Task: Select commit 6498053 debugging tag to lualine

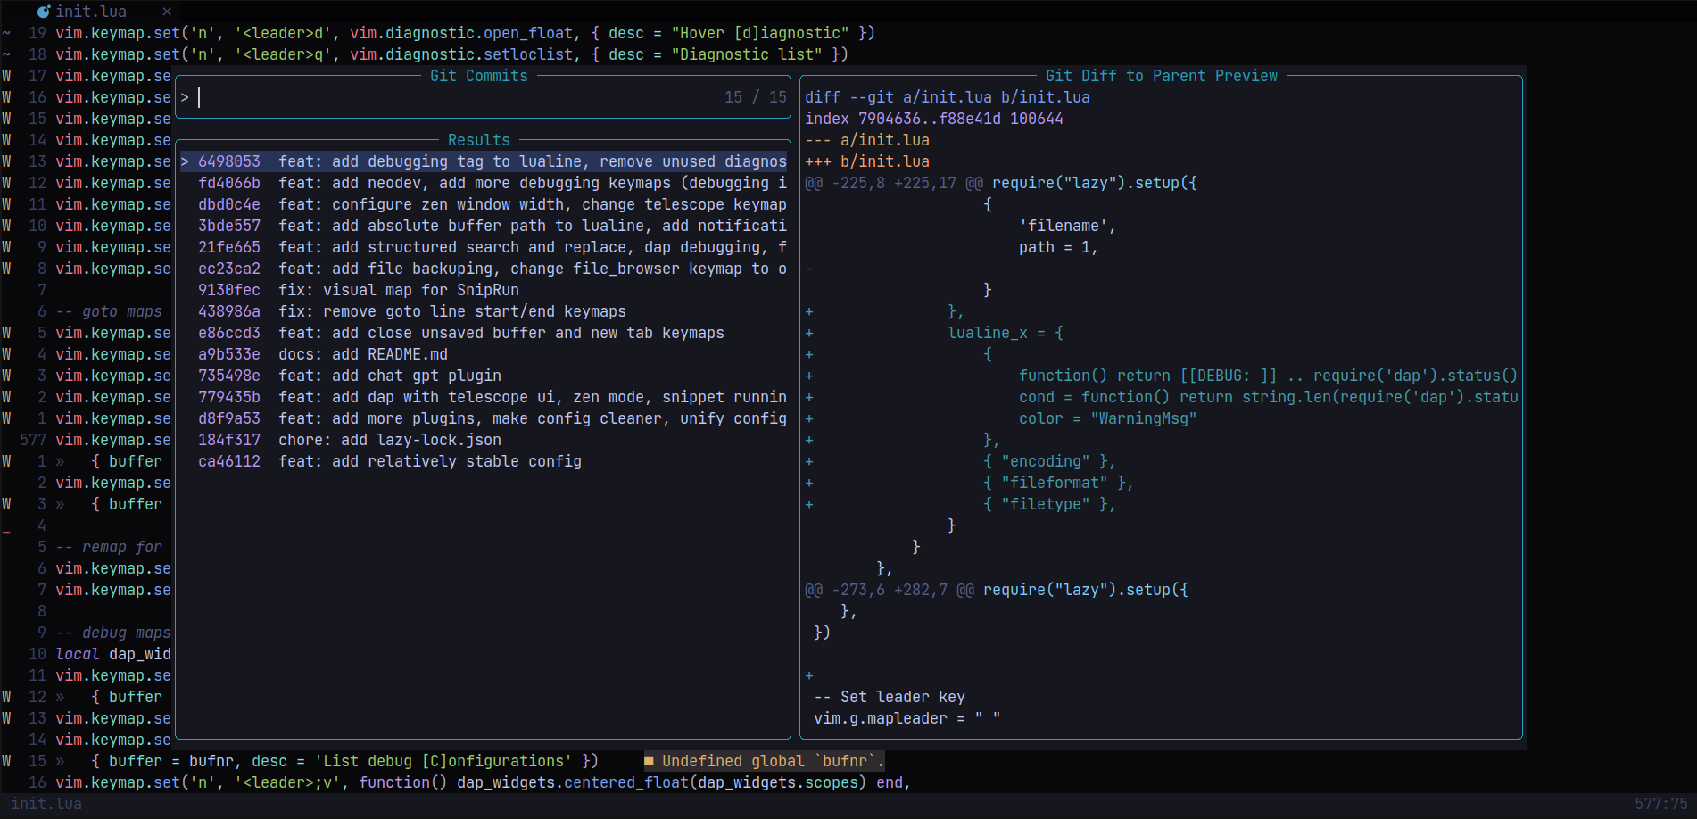Action: [484, 161]
